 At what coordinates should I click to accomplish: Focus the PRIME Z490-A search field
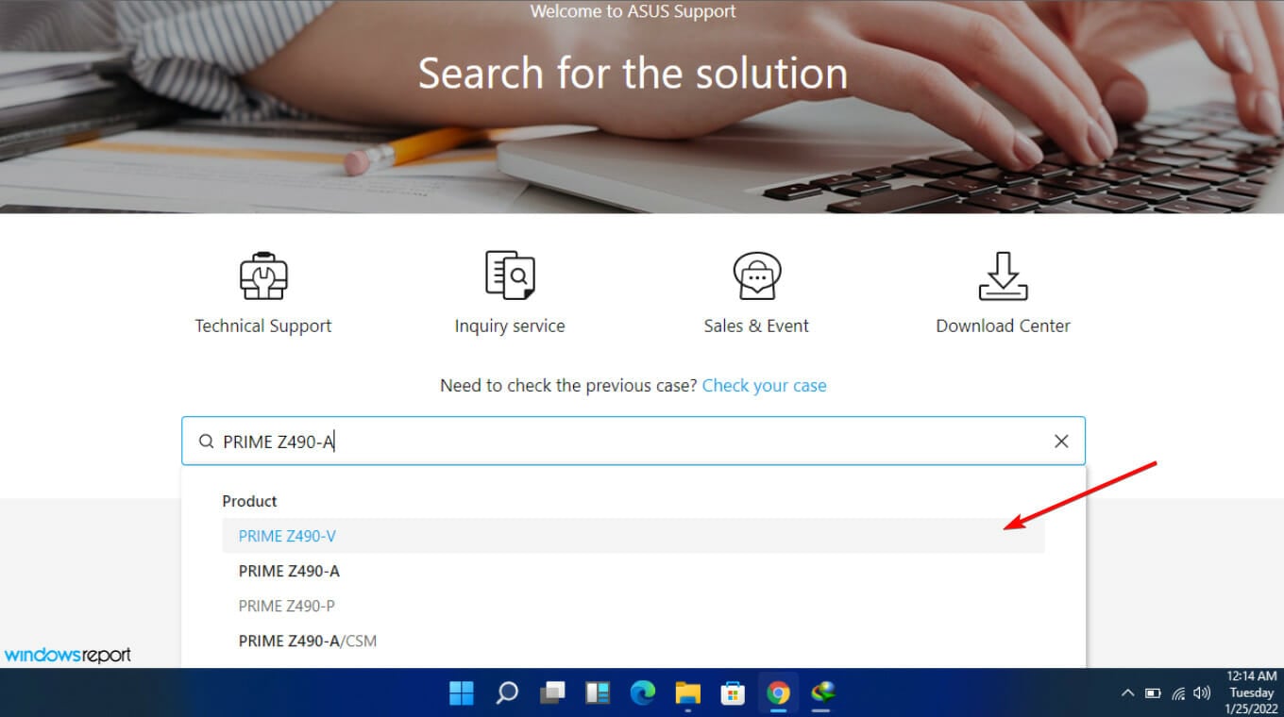pos(634,442)
